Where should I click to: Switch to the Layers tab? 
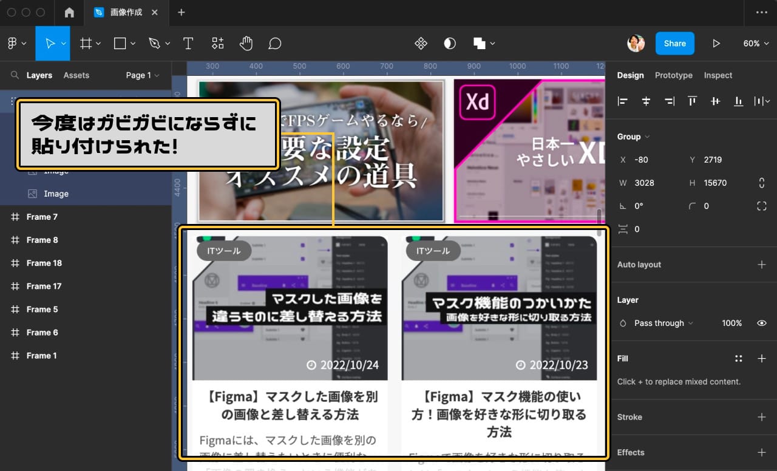(39, 75)
